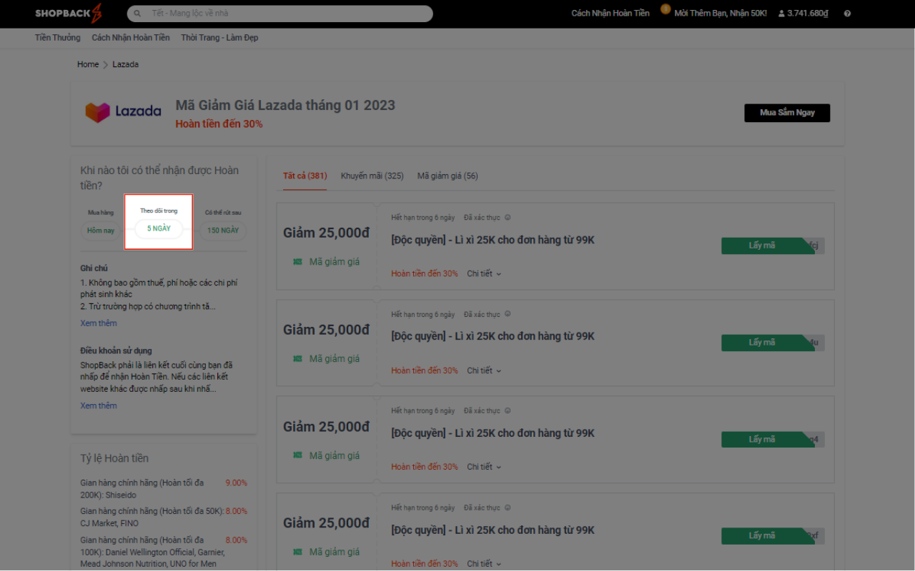Screen dimensions: 915x571
Task: Click verified smiley icon on coupon ending fcj
Action: click(x=508, y=218)
